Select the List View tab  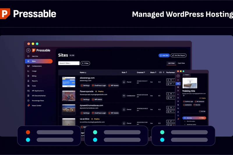(x=171, y=63)
